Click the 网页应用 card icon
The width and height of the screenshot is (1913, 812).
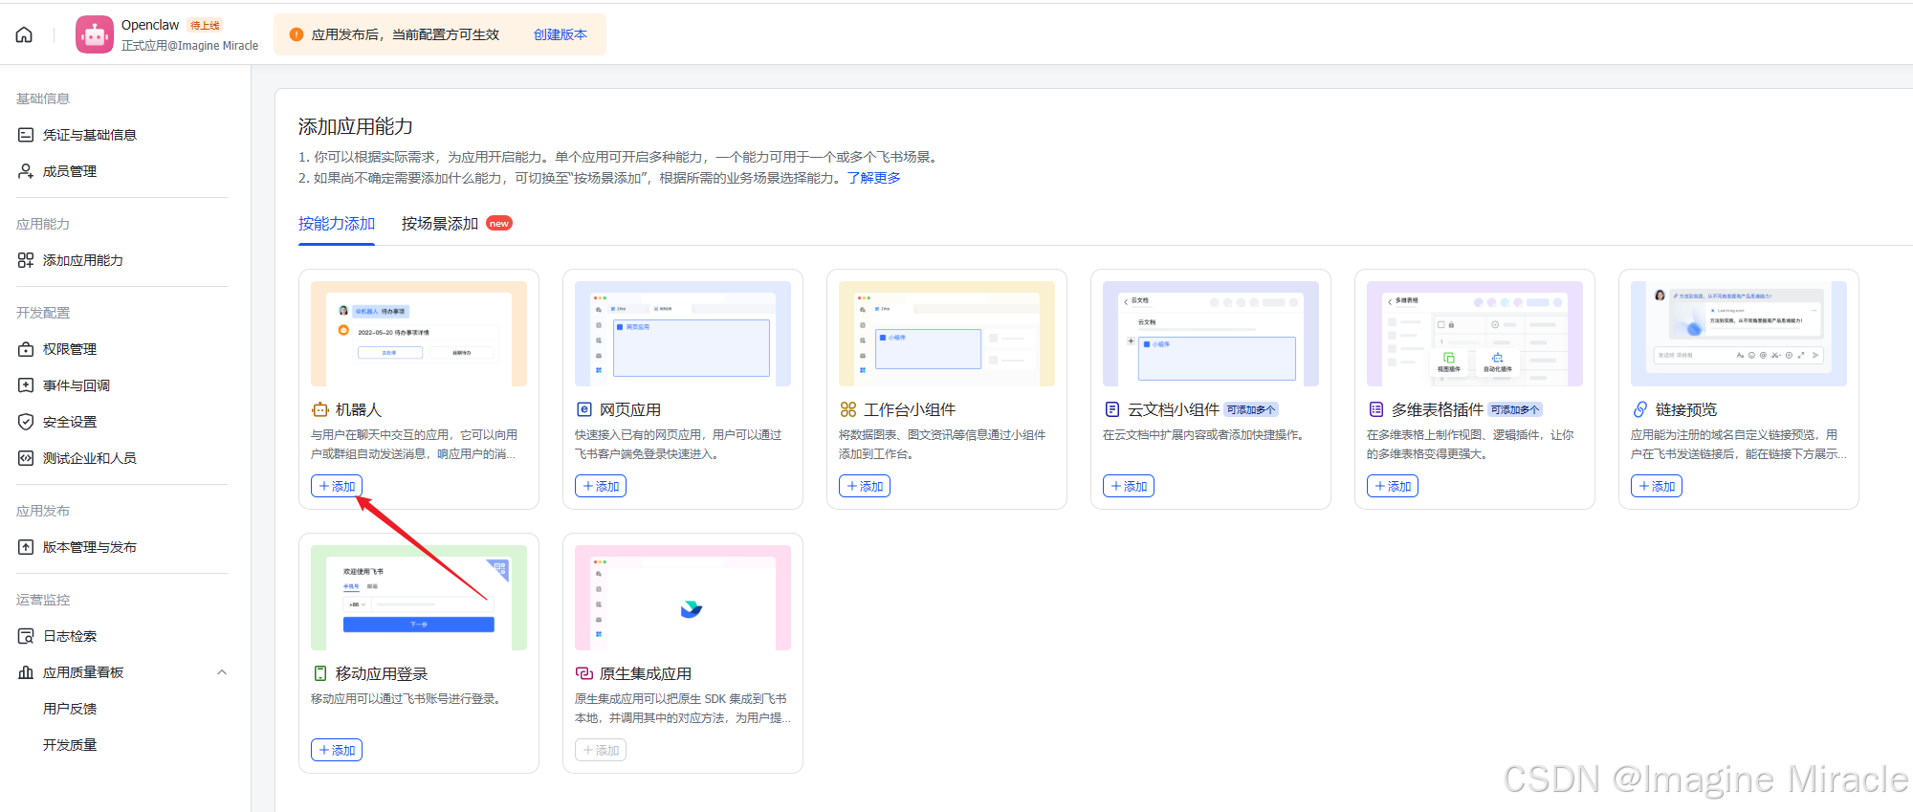coord(583,409)
